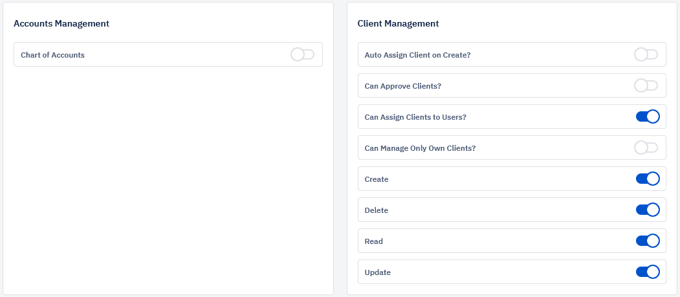Toggle Can Manage Only Own Clients
The image size is (680, 297).
click(x=646, y=148)
